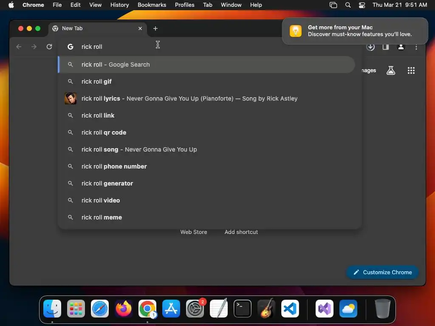This screenshot has width=435, height=326.
Task: Select 'rick roll - Google Search' suggestion
Action: pyautogui.click(x=206, y=65)
